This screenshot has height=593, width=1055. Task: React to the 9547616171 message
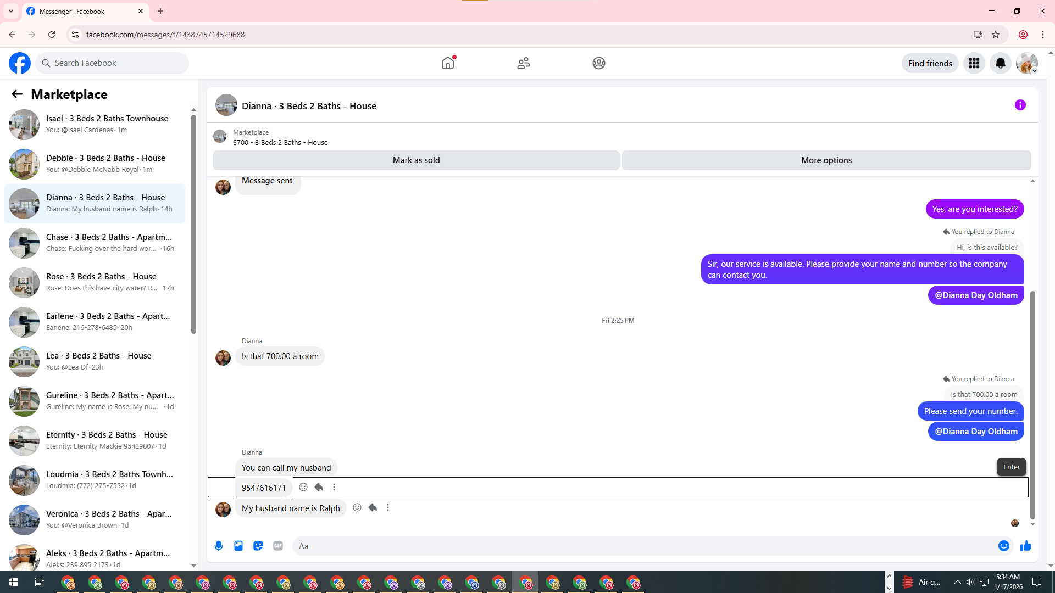pyautogui.click(x=303, y=487)
